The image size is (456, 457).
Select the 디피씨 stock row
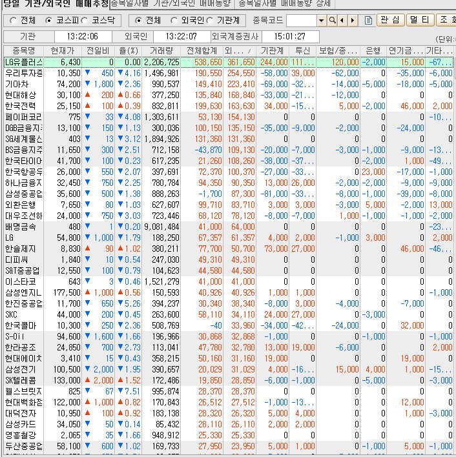click(x=229, y=259)
